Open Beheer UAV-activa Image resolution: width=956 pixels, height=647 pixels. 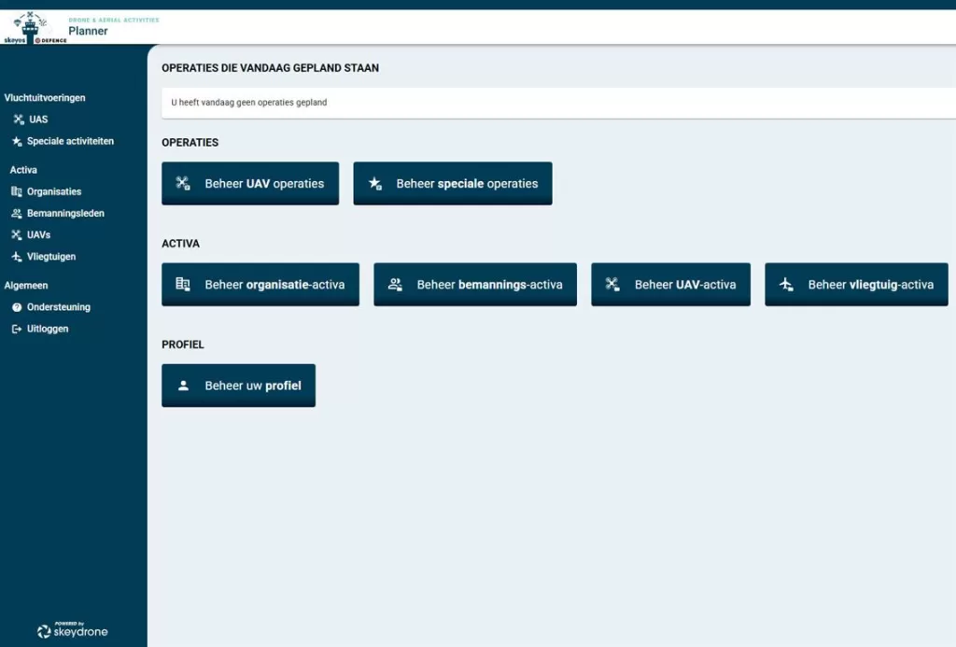pos(670,285)
